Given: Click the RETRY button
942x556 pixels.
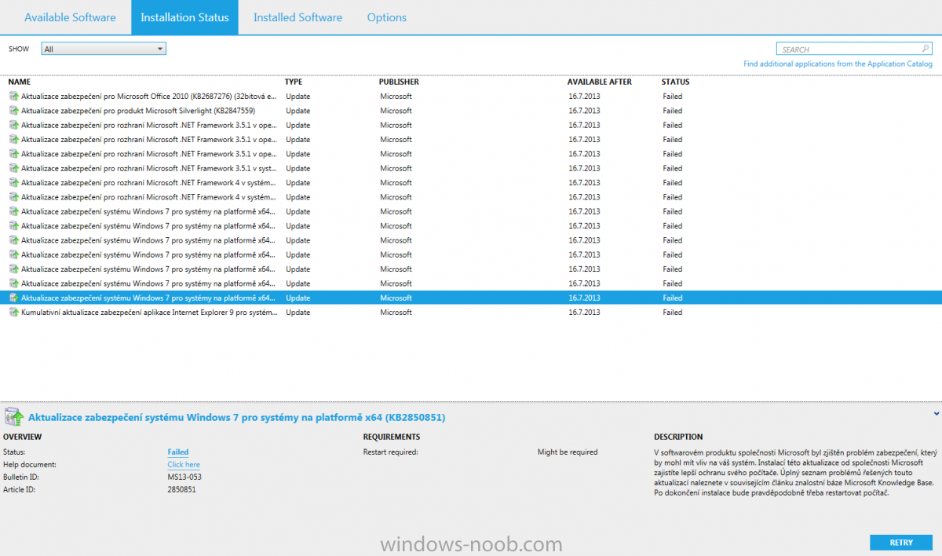Looking at the screenshot, I should pyautogui.click(x=901, y=543).
